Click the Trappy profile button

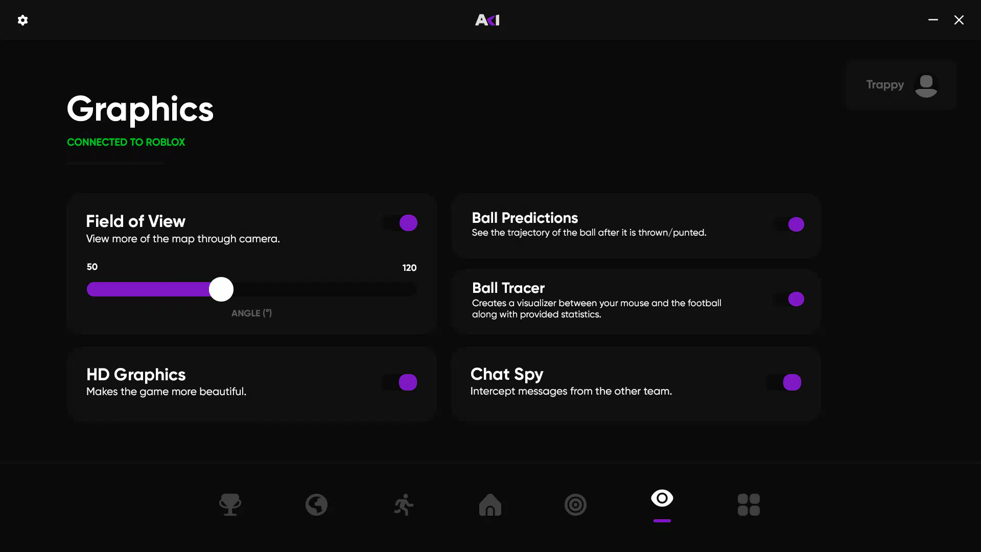901,85
